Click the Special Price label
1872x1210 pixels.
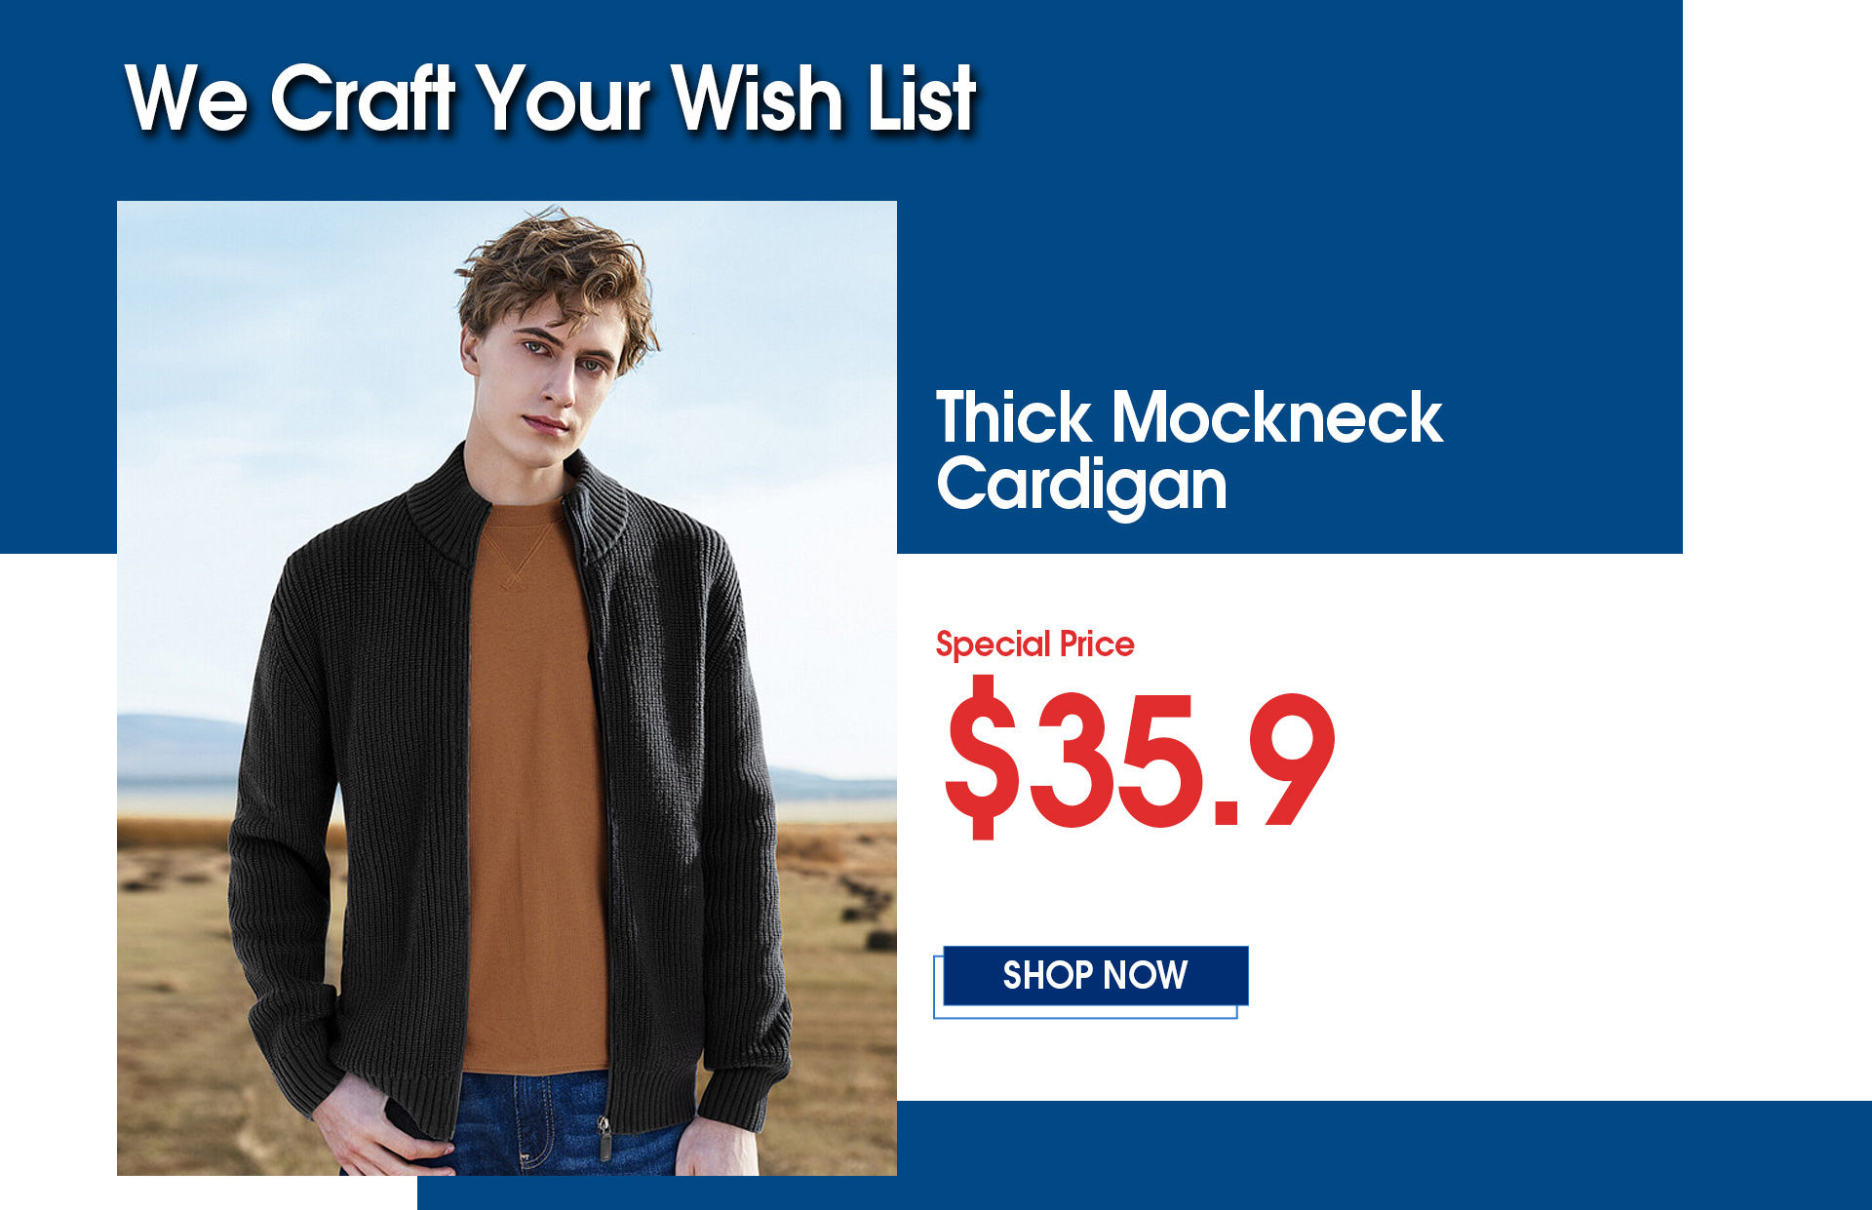(x=1034, y=644)
